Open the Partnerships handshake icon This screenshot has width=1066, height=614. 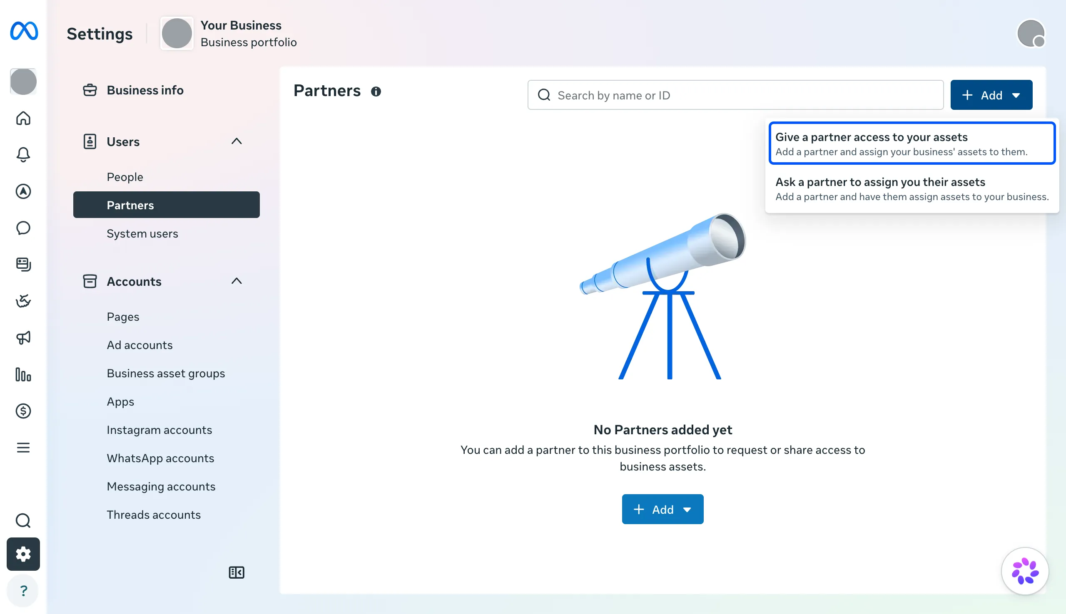(23, 301)
